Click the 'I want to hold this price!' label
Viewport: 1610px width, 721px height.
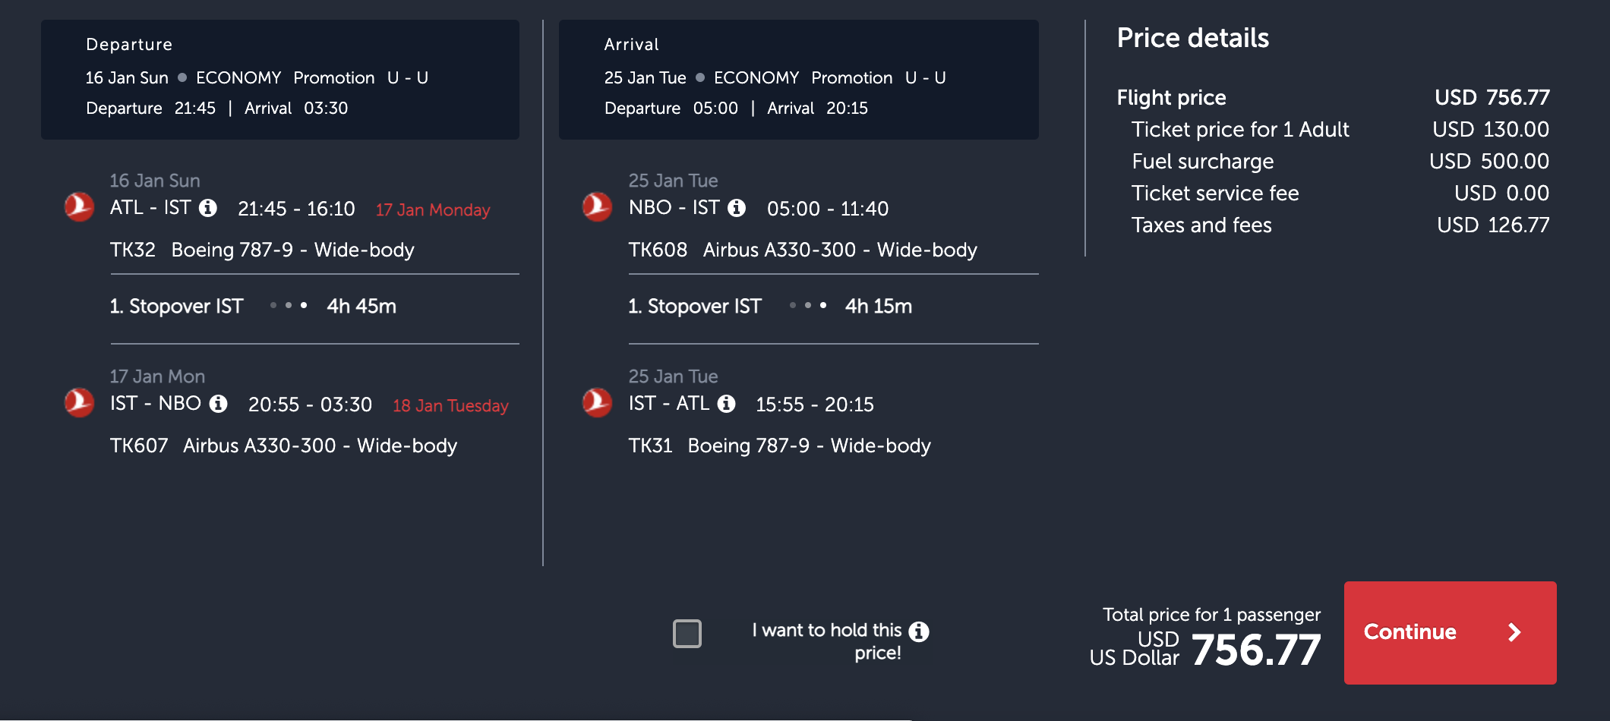point(827,641)
